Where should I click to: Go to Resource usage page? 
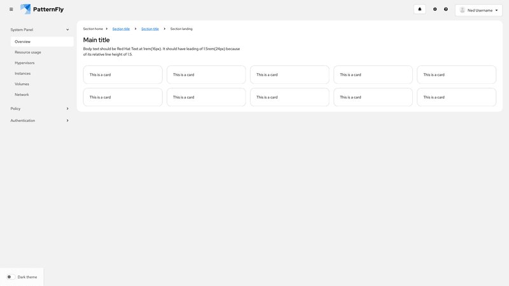pyautogui.click(x=28, y=52)
